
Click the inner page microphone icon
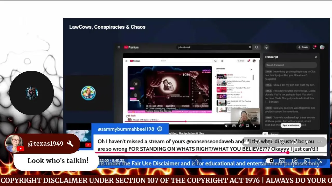[x=222, y=61]
